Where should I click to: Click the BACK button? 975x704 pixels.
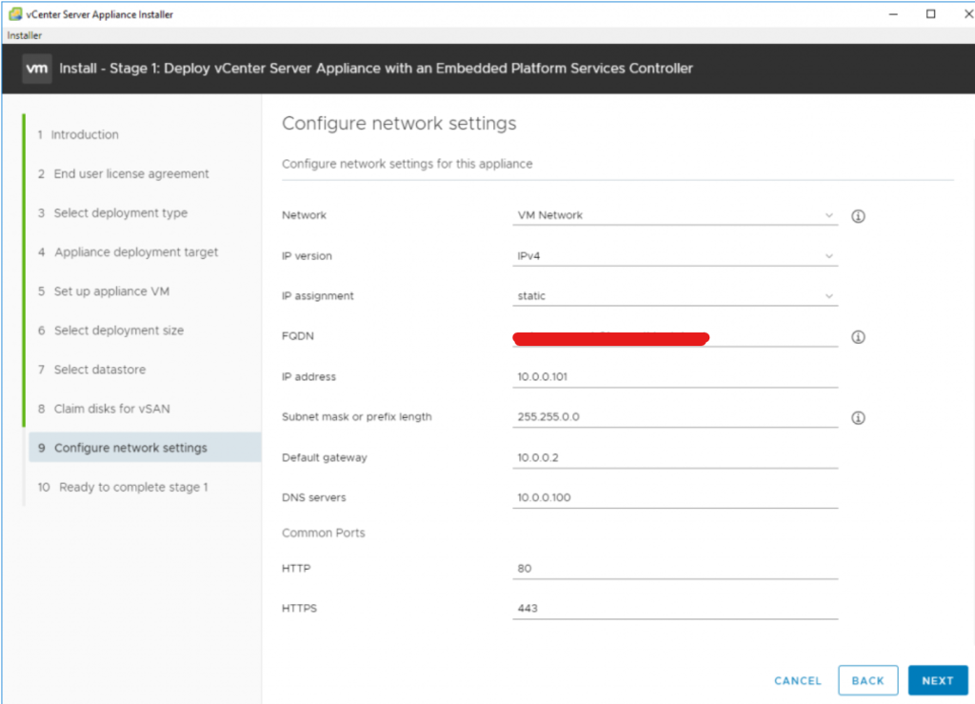point(867,680)
